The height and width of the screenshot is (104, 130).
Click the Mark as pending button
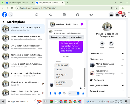click(x=58, y=37)
